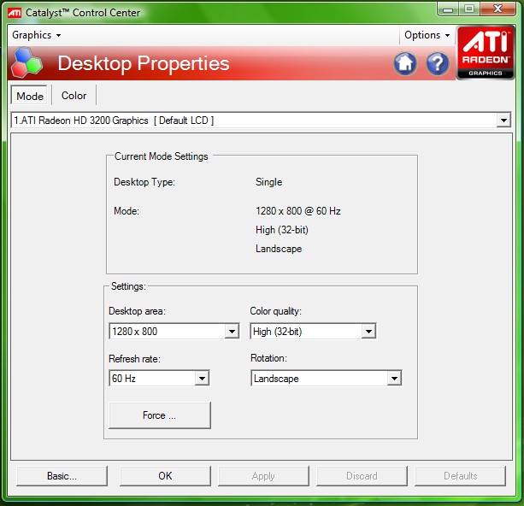The image size is (524, 506).
Task: Open the Graphics menu
Action: [37, 35]
